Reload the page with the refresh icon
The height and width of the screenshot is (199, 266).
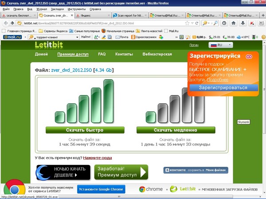tap(197, 23)
